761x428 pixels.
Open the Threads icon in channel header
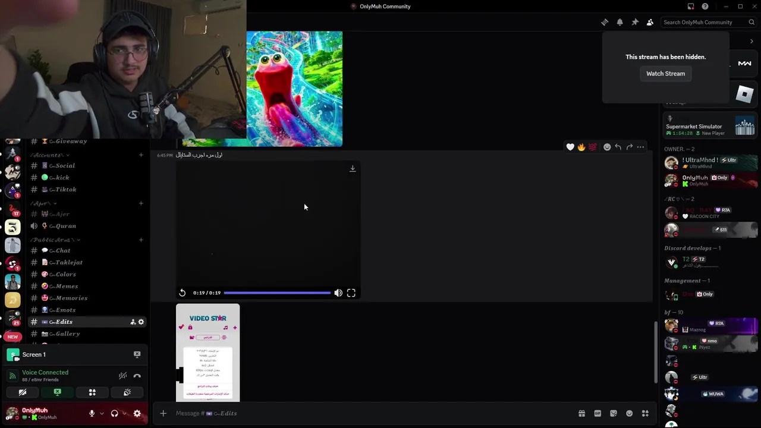point(605,22)
